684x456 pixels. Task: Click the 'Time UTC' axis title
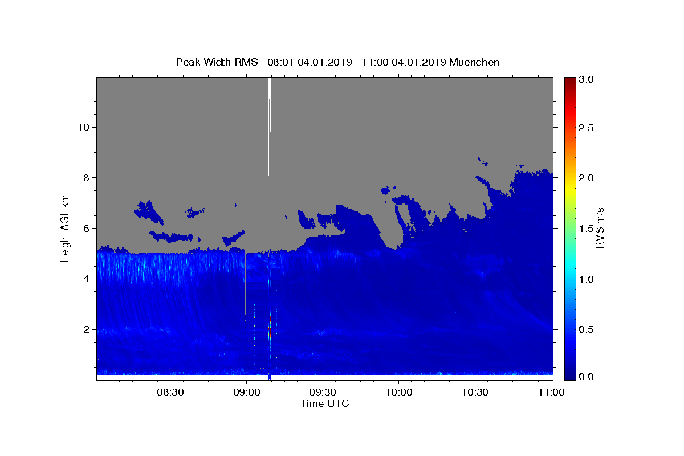coord(324,404)
